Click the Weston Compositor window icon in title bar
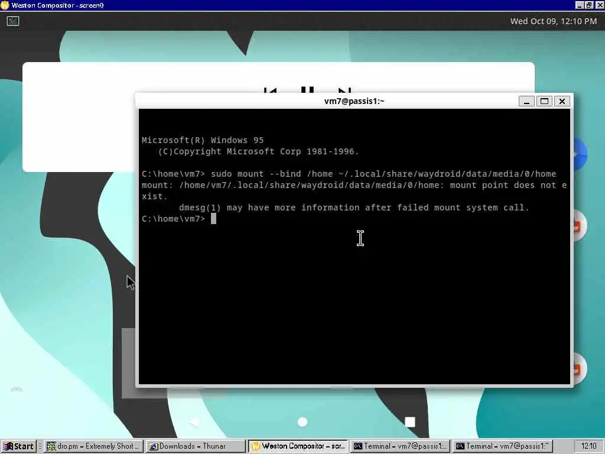This screenshot has width=605, height=454. coord(5,5)
